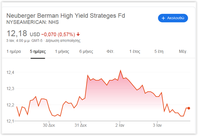
Task: Open the Δήλωση αποποίησης disclaimer link
Action: 63,41
